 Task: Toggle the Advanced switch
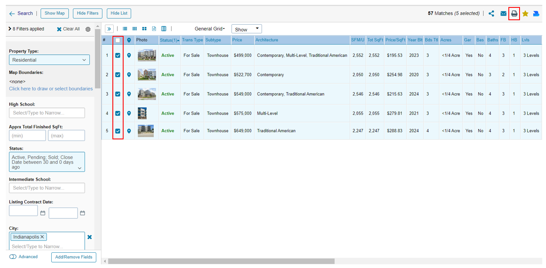click(x=13, y=257)
